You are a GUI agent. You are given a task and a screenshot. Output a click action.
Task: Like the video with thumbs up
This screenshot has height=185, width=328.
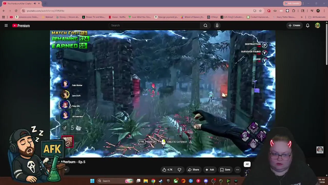pos(167,170)
